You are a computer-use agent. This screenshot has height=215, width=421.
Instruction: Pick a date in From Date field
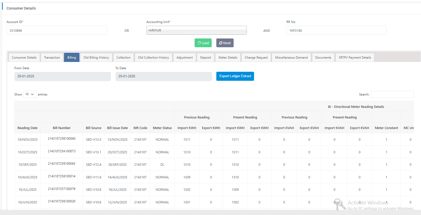[x=63, y=76]
